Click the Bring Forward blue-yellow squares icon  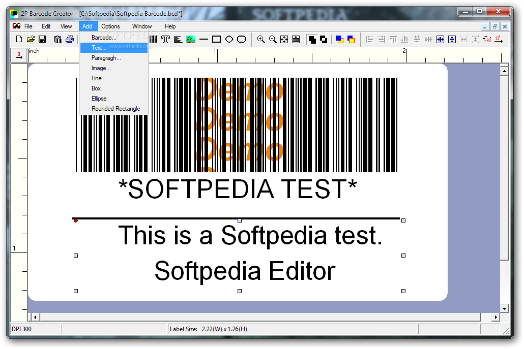339,40
